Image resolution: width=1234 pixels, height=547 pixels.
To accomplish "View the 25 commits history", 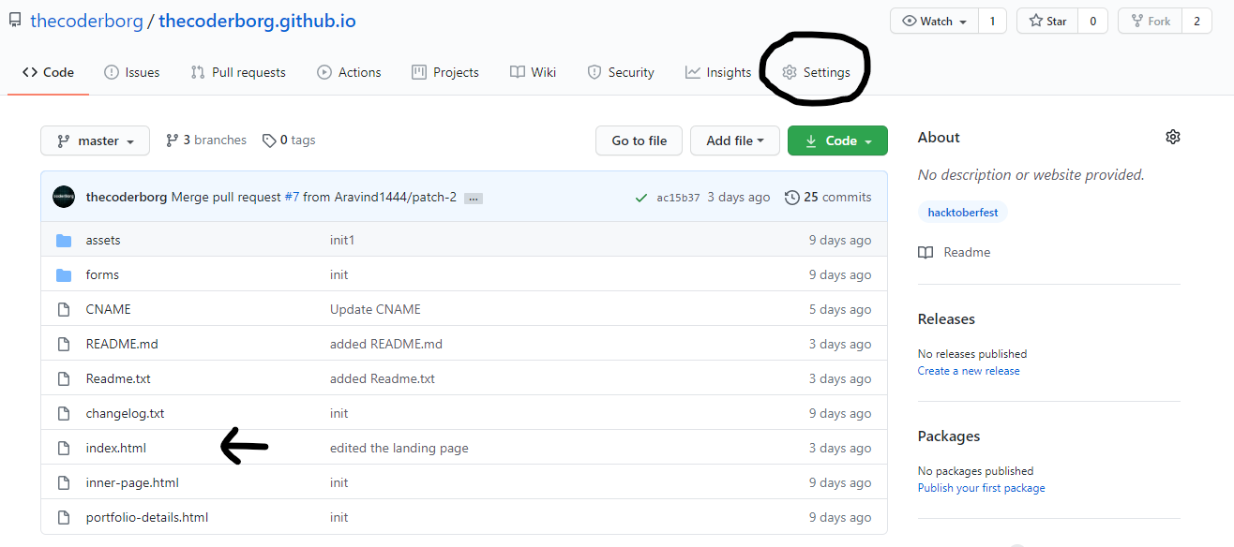I will (x=828, y=197).
